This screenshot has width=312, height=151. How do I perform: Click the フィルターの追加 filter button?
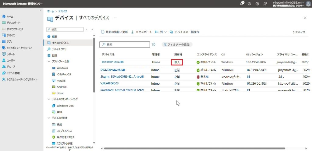click(177, 44)
